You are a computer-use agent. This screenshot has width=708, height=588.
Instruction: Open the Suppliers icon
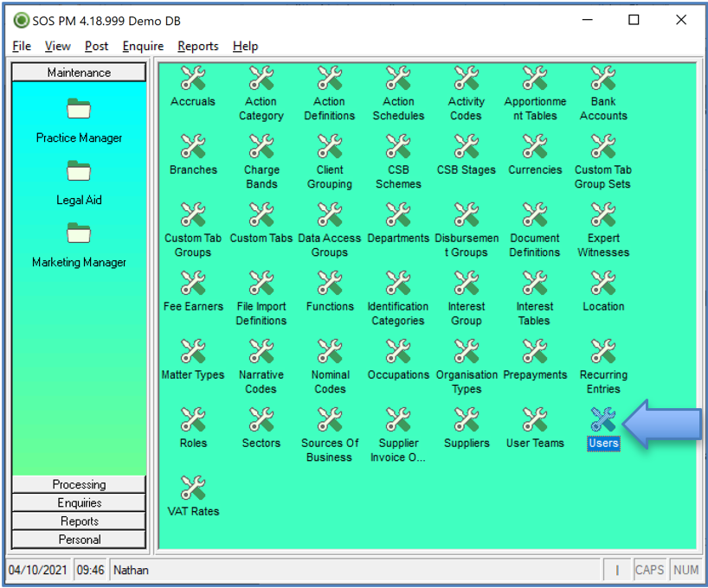(466, 421)
